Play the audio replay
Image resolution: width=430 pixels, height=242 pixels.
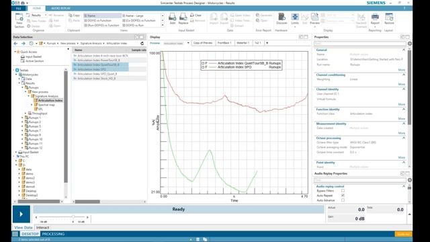21,214
